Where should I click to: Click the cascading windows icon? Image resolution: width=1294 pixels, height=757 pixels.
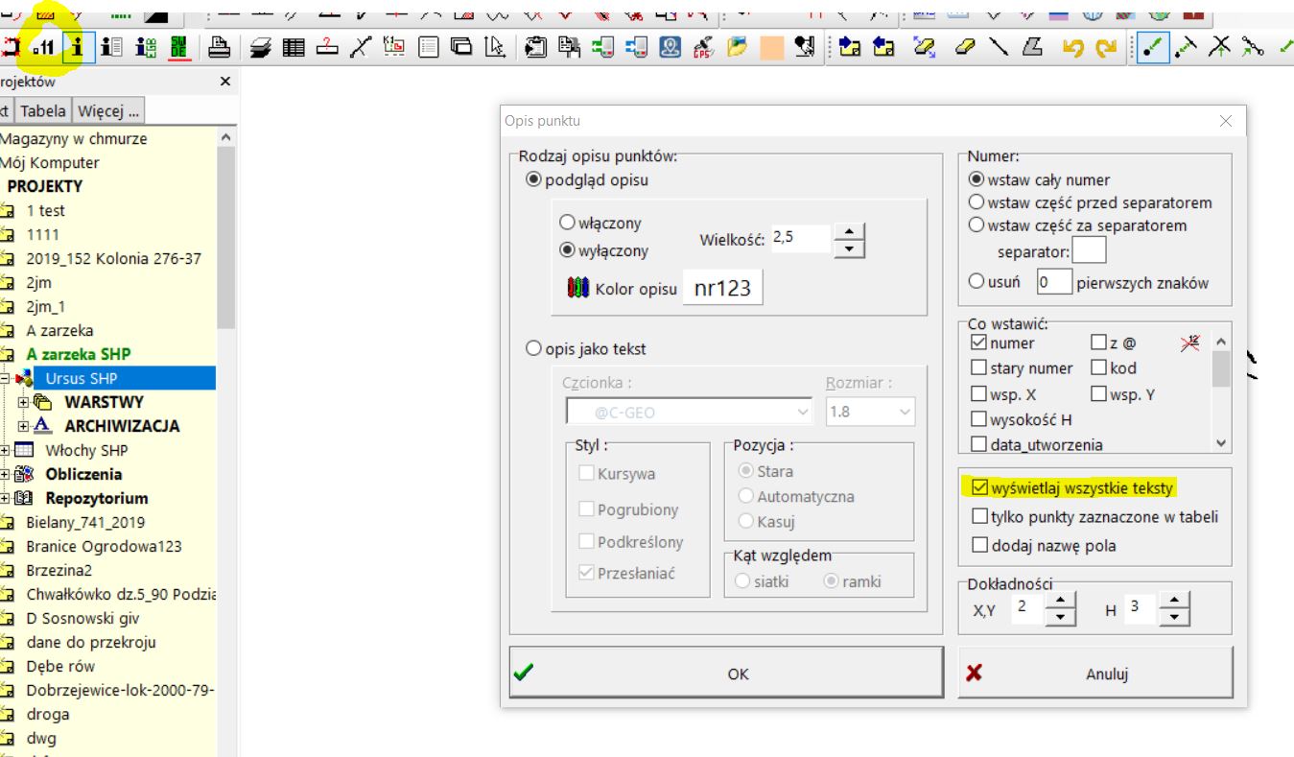click(461, 47)
